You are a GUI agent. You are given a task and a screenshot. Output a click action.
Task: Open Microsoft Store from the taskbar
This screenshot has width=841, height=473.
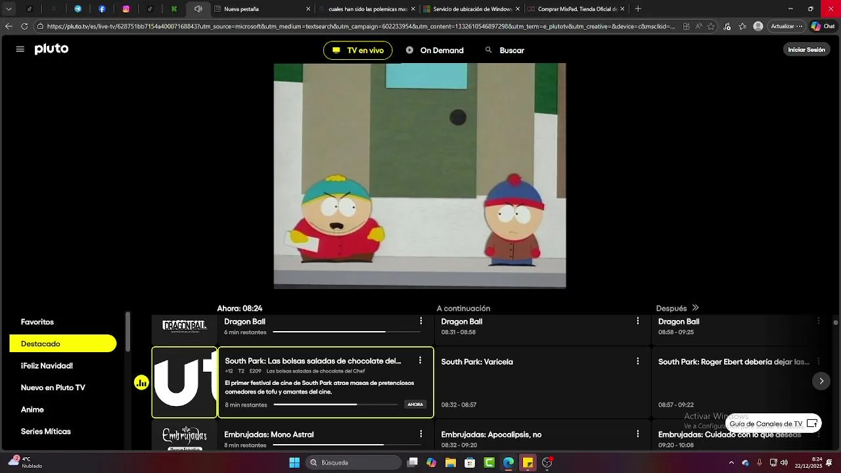tap(470, 462)
